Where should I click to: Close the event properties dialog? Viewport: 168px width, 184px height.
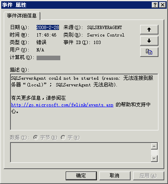[x=163, y=5]
